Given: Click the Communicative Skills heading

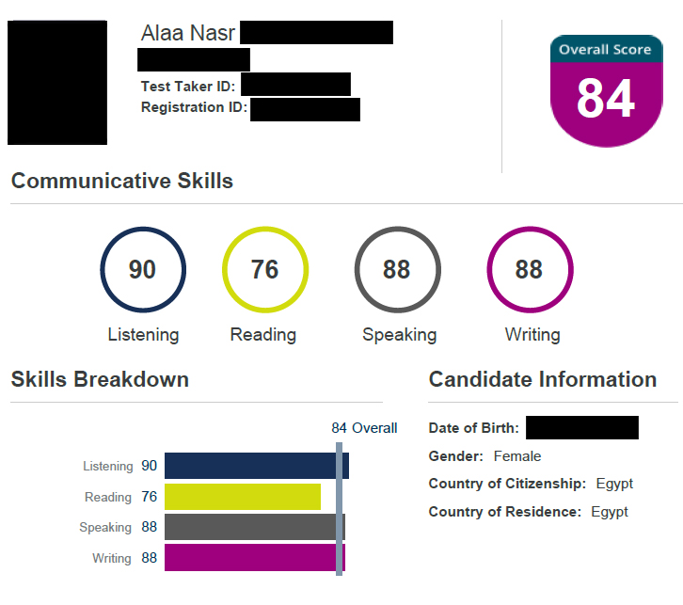Looking at the screenshot, I should (122, 181).
